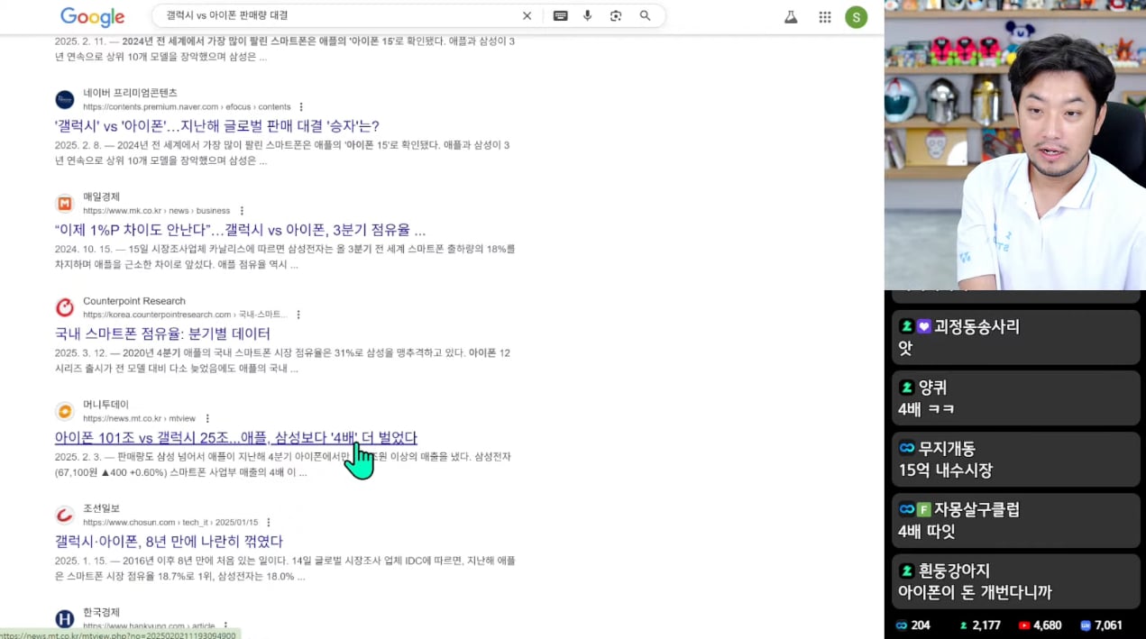
Task: Open more options for the Naver premium result
Action: point(301,107)
